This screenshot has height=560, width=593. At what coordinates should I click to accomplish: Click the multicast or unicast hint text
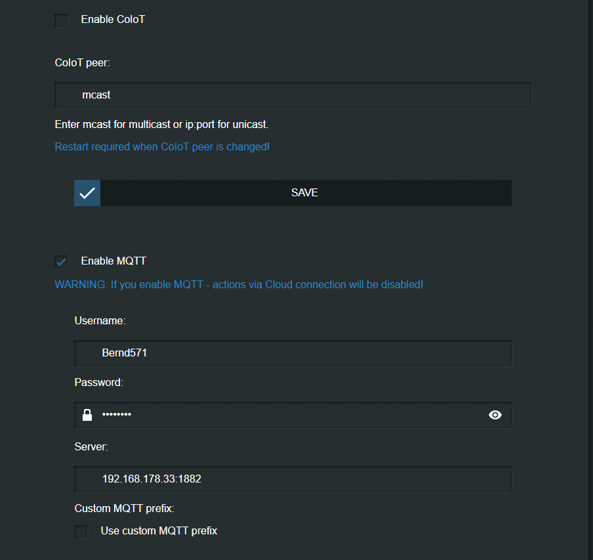click(161, 124)
